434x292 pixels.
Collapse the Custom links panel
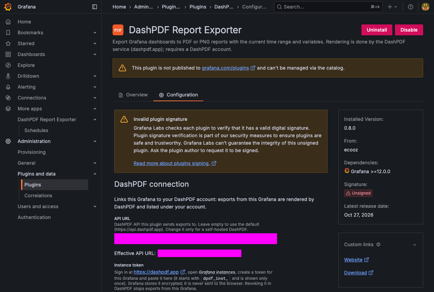414,245
